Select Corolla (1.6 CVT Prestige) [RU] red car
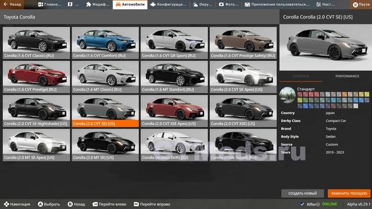372x209 pixels. [x=36, y=77]
